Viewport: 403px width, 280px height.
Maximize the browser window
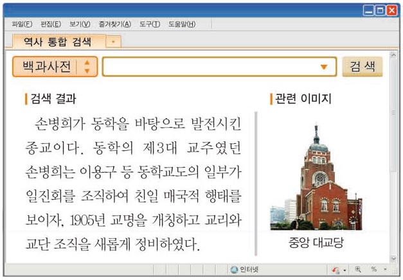click(381, 10)
